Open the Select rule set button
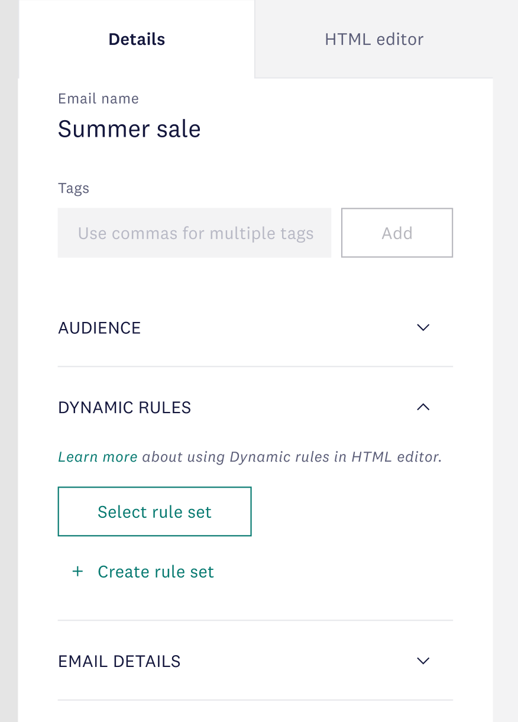Screen dimensions: 518x722 pyautogui.click(x=154, y=512)
